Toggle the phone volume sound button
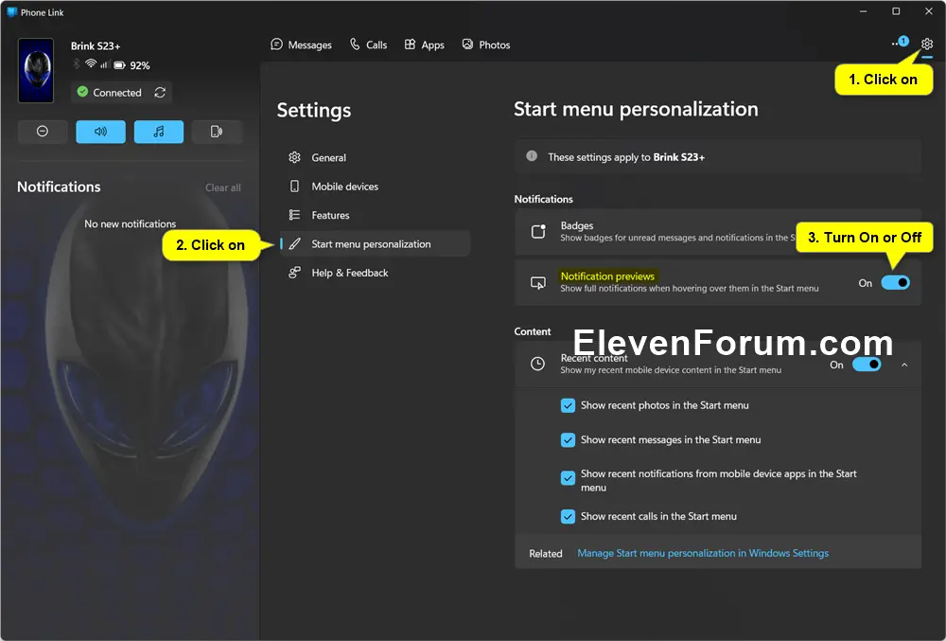 101,132
